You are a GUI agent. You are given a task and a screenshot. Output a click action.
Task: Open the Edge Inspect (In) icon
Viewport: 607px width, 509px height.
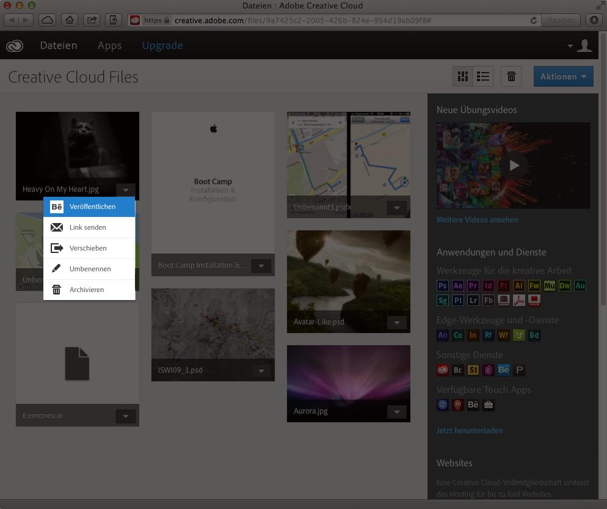pyautogui.click(x=473, y=335)
